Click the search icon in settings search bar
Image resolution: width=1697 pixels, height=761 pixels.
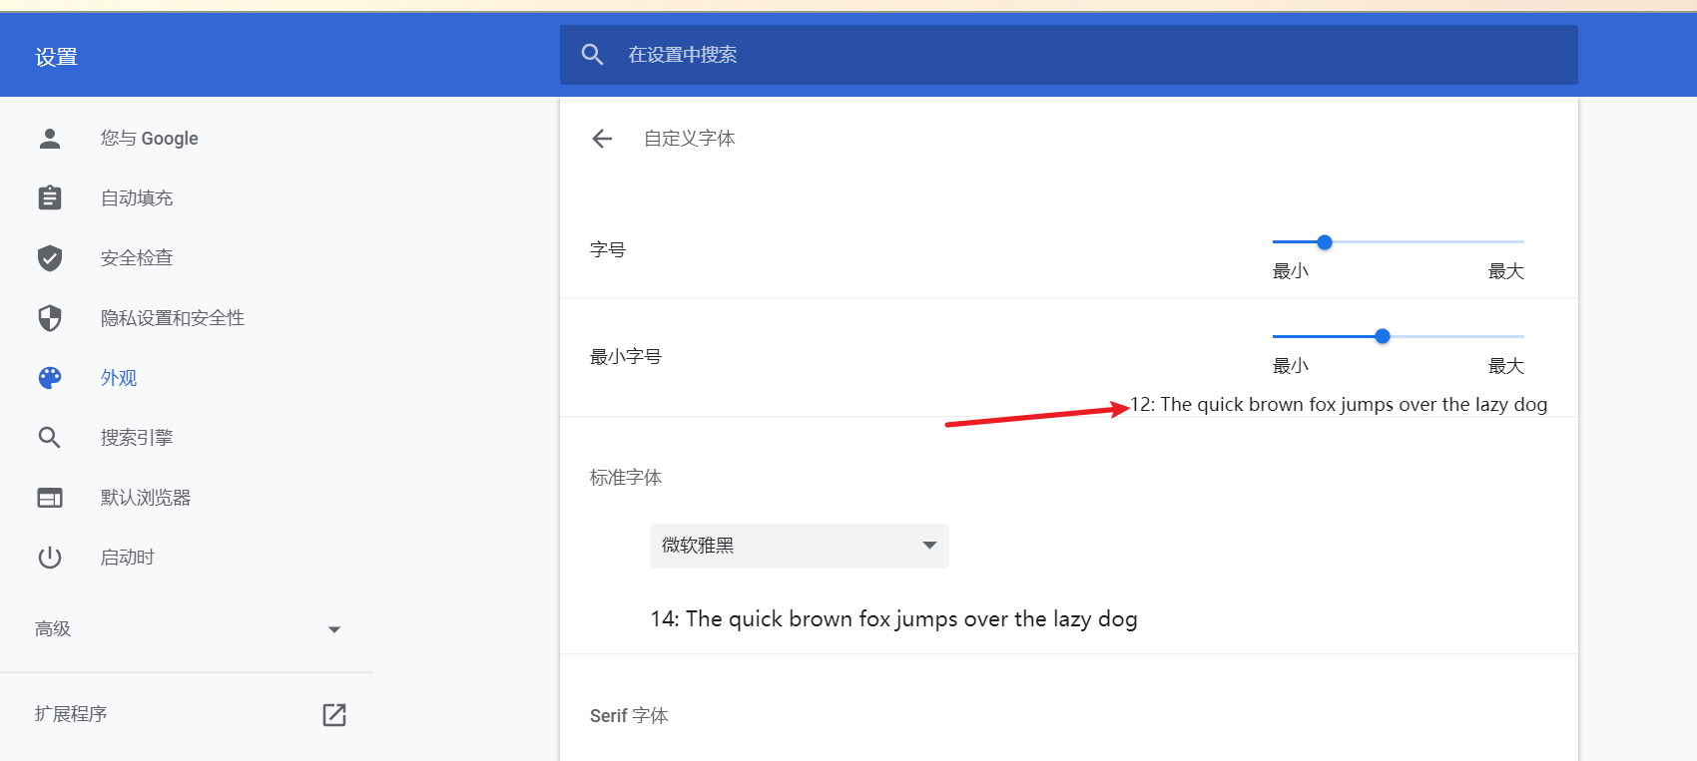[593, 55]
